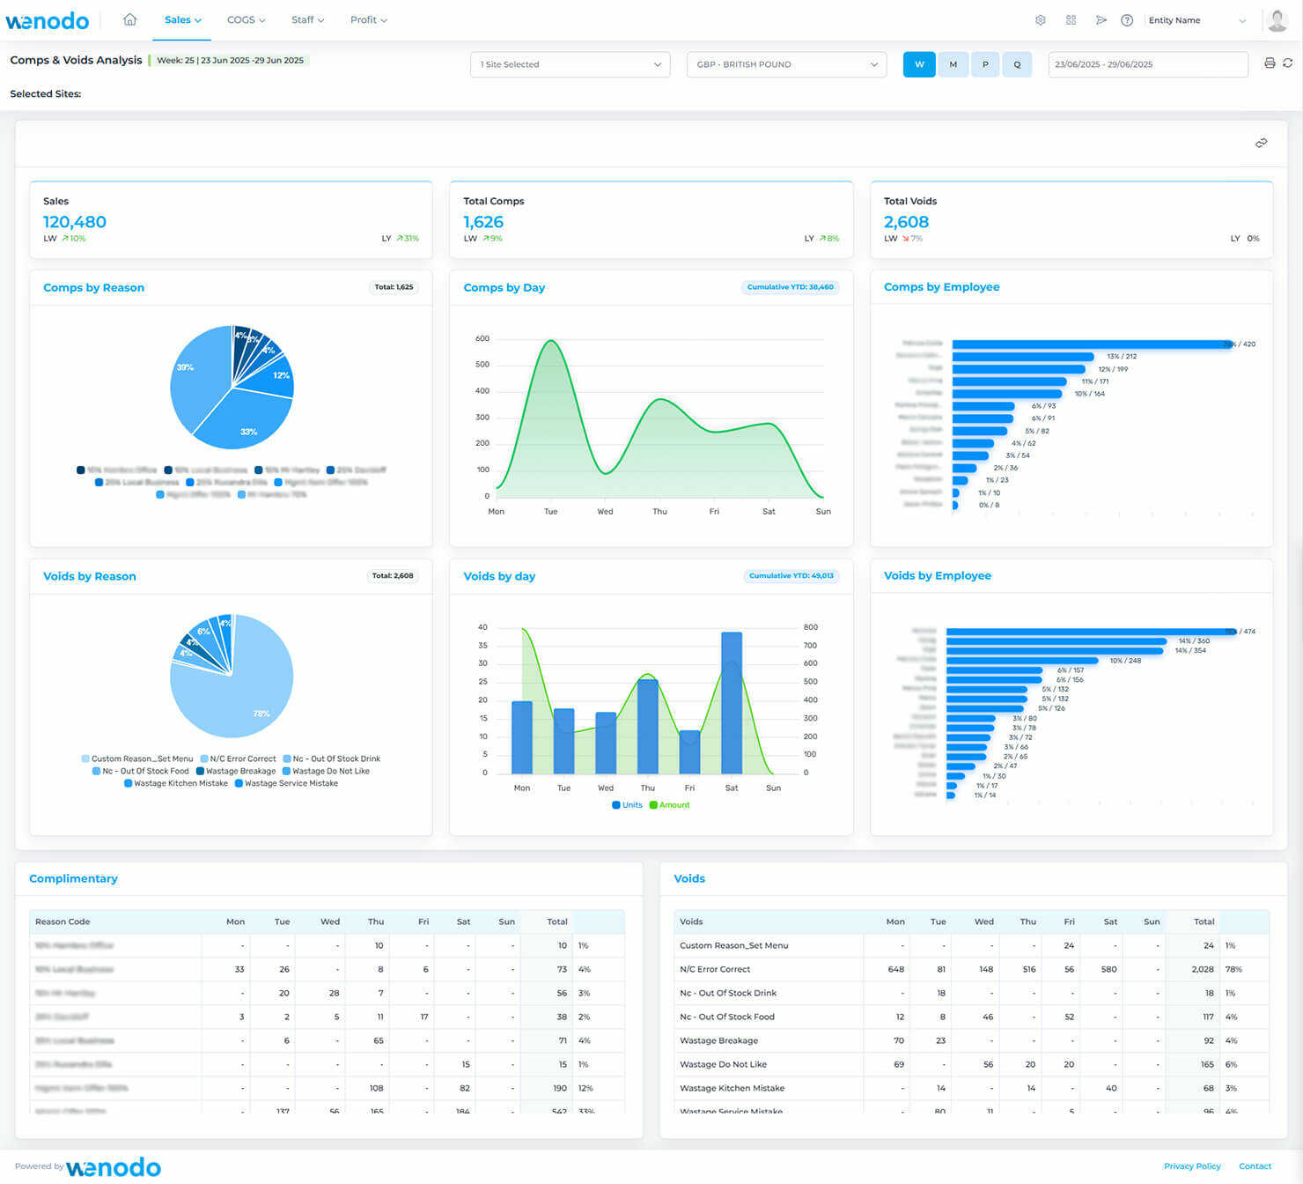This screenshot has height=1184, width=1303.
Task: Open the 1 Site Selected dropdown
Action: pyautogui.click(x=570, y=63)
